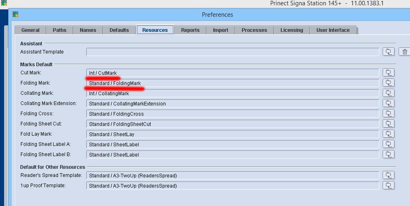
Task: Click browse icon for Assistant Template
Action: [388, 51]
